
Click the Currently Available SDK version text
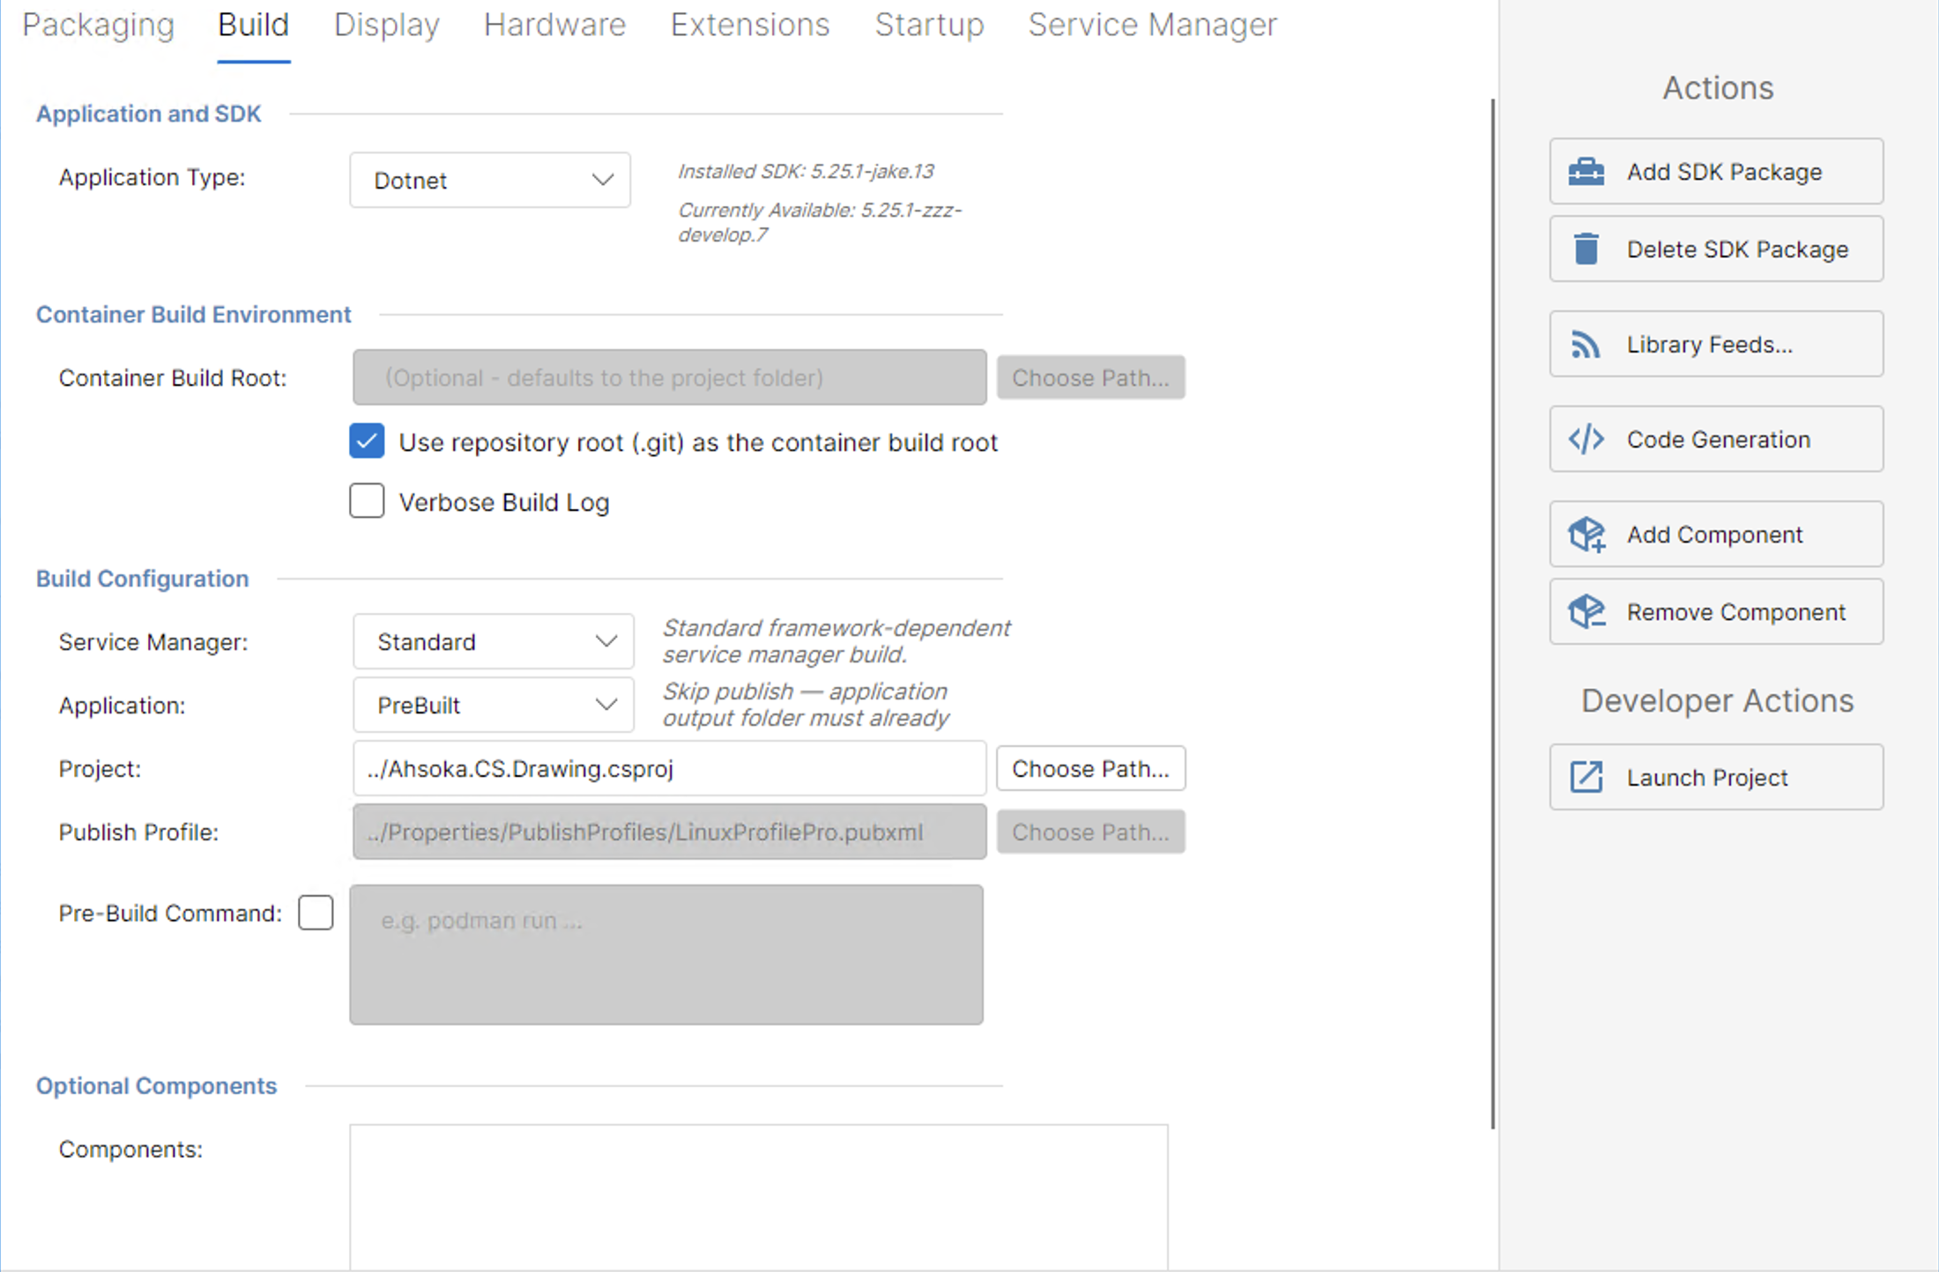click(820, 223)
